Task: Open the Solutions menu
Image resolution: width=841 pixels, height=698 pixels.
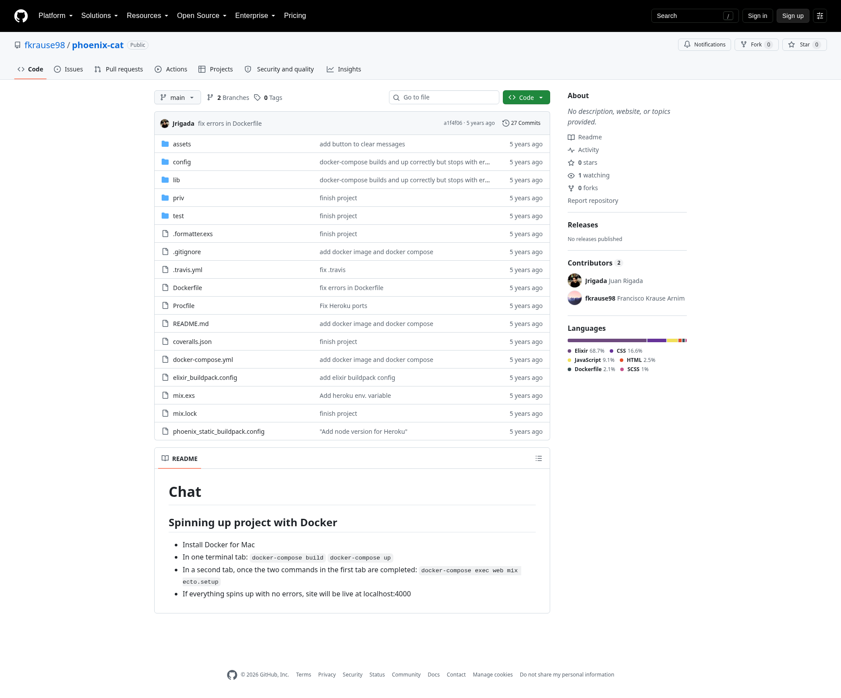Action: pyautogui.click(x=99, y=16)
